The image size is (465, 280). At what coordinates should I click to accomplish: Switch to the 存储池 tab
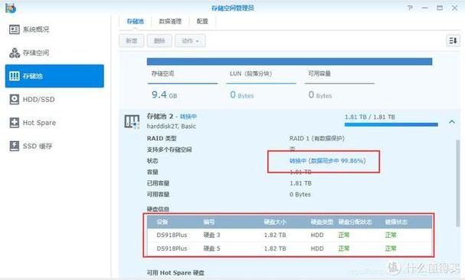(135, 21)
